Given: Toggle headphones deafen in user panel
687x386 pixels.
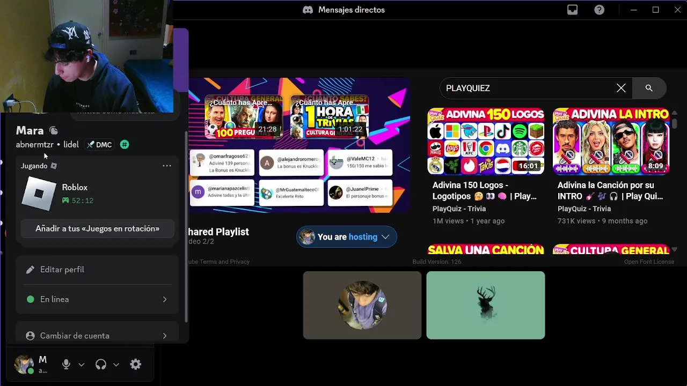Looking at the screenshot, I should click(100, 365).
